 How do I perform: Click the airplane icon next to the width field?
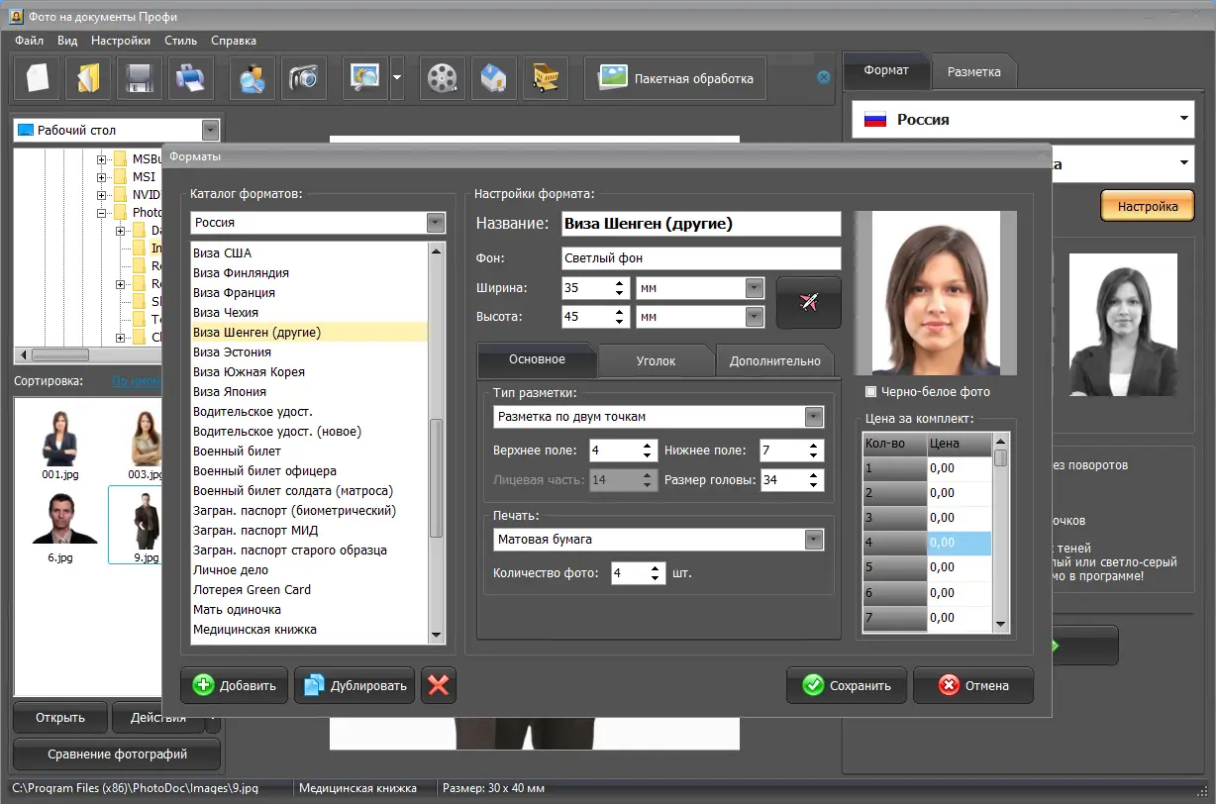tap(808, 302)
